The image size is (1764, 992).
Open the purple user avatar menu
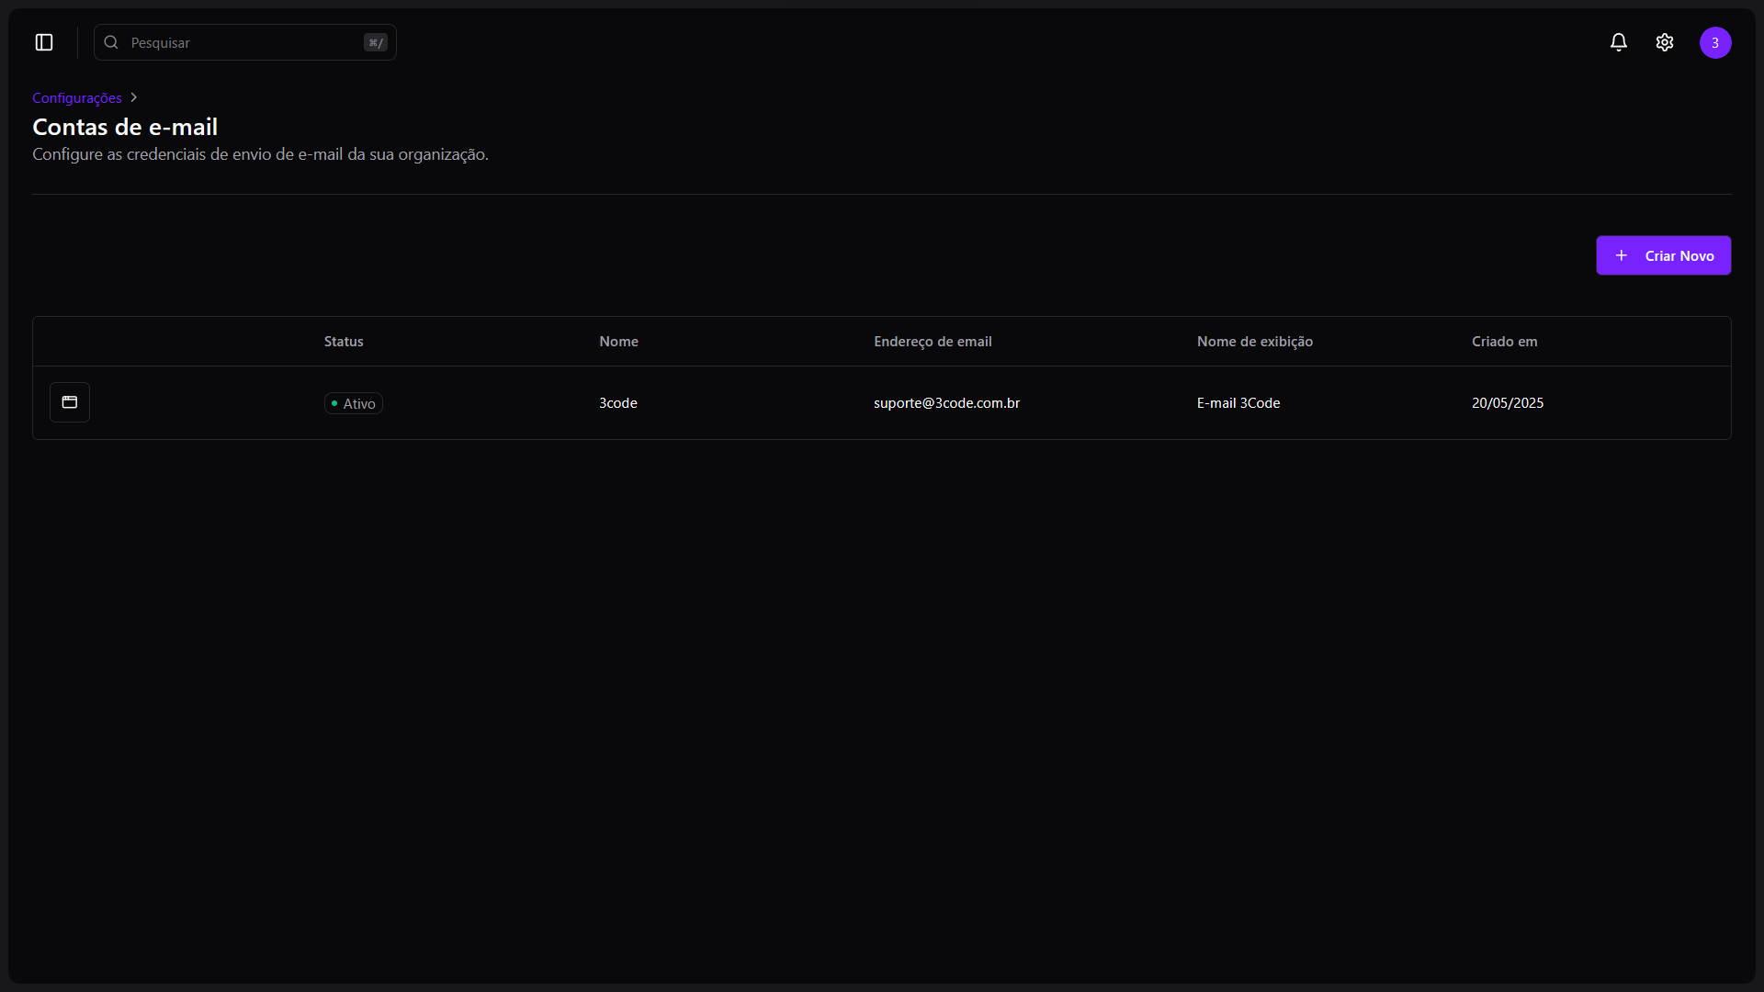[x=1715, y=42]
